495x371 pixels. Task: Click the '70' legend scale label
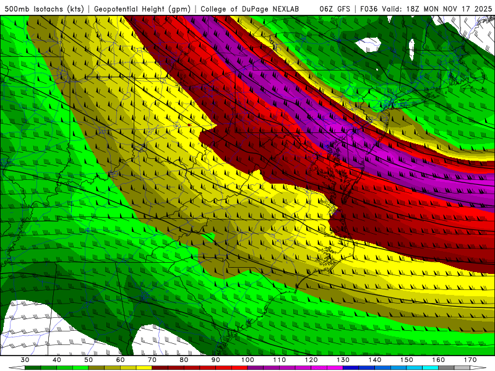[x=152, y=360]
